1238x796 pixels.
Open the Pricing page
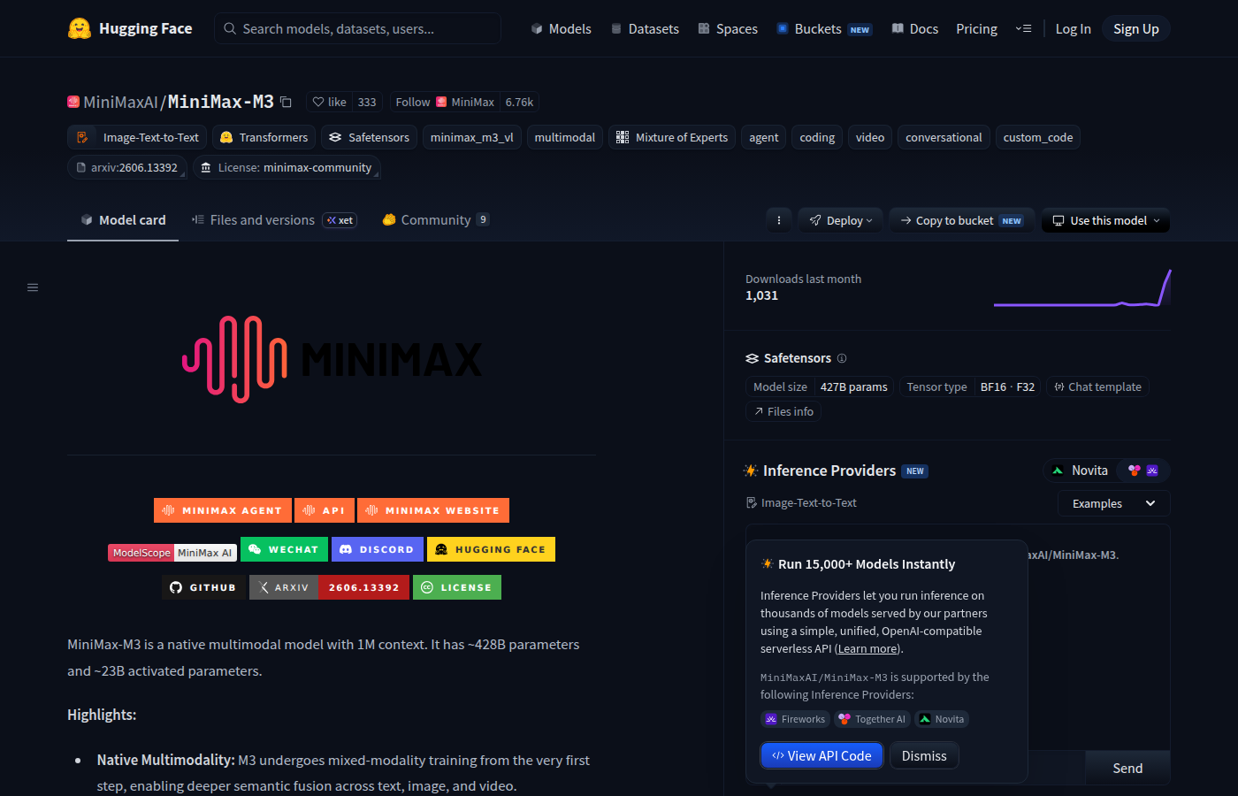pyautogui.click(x=976, y=28)
